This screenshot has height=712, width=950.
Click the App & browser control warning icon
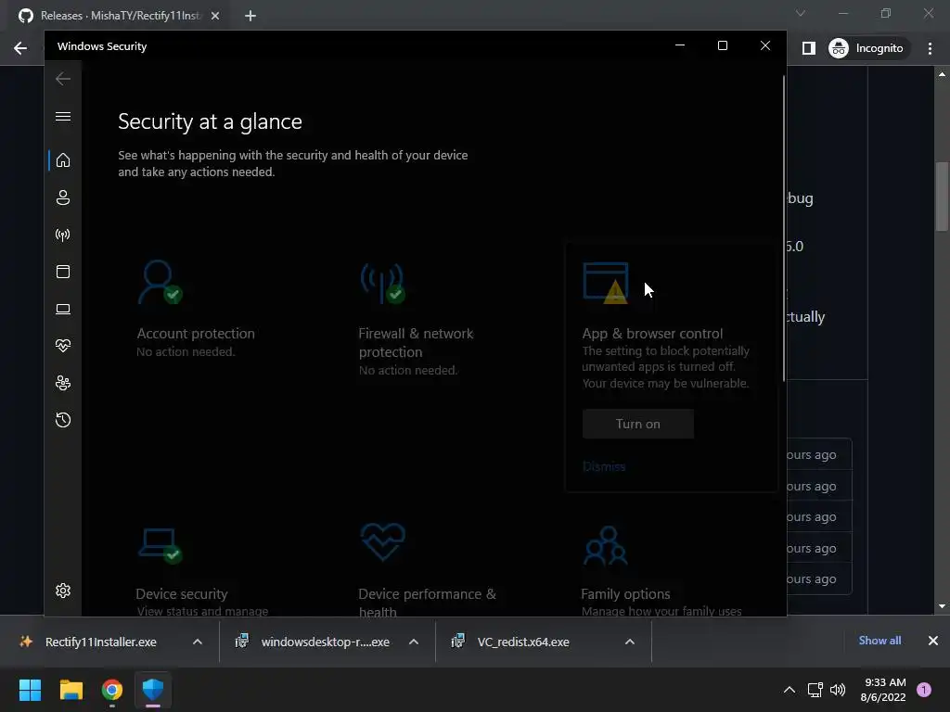(x=605, y=283)
